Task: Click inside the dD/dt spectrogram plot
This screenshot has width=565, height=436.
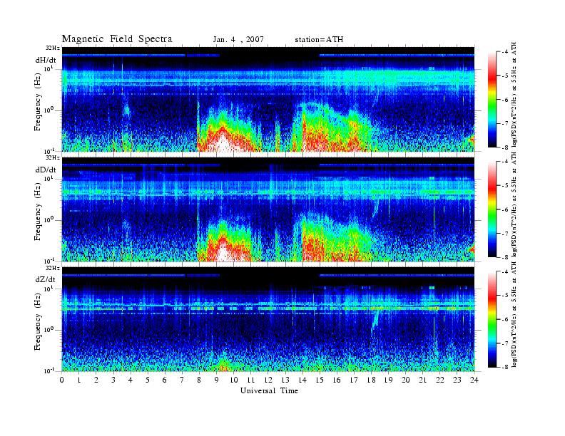Action: (268, 209)
